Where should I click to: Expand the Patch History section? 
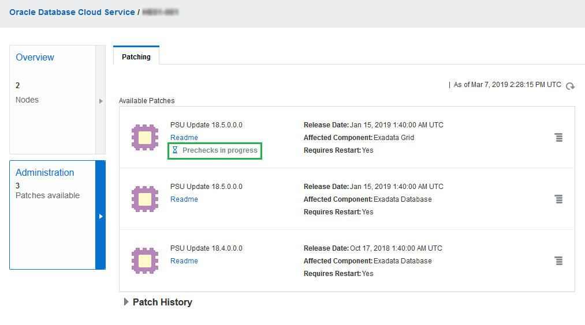126,302
